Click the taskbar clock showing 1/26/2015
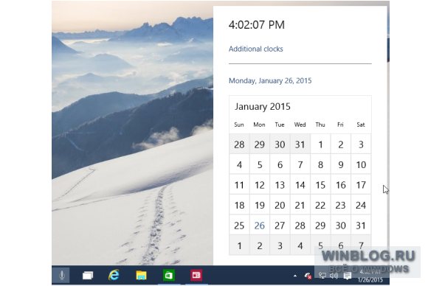This screenshot has height=286, width=428. pyautogui.click(x=370, y=276)
